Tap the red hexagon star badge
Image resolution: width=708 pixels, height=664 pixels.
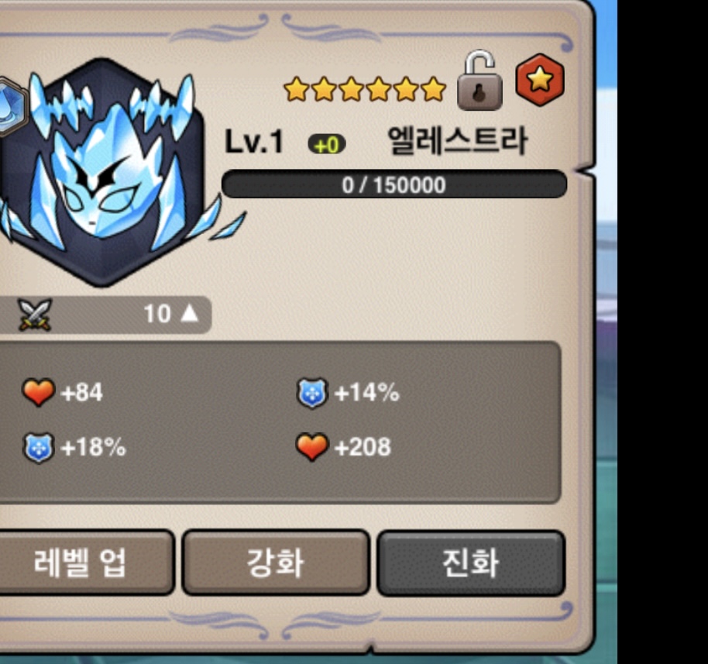(540, 80)
